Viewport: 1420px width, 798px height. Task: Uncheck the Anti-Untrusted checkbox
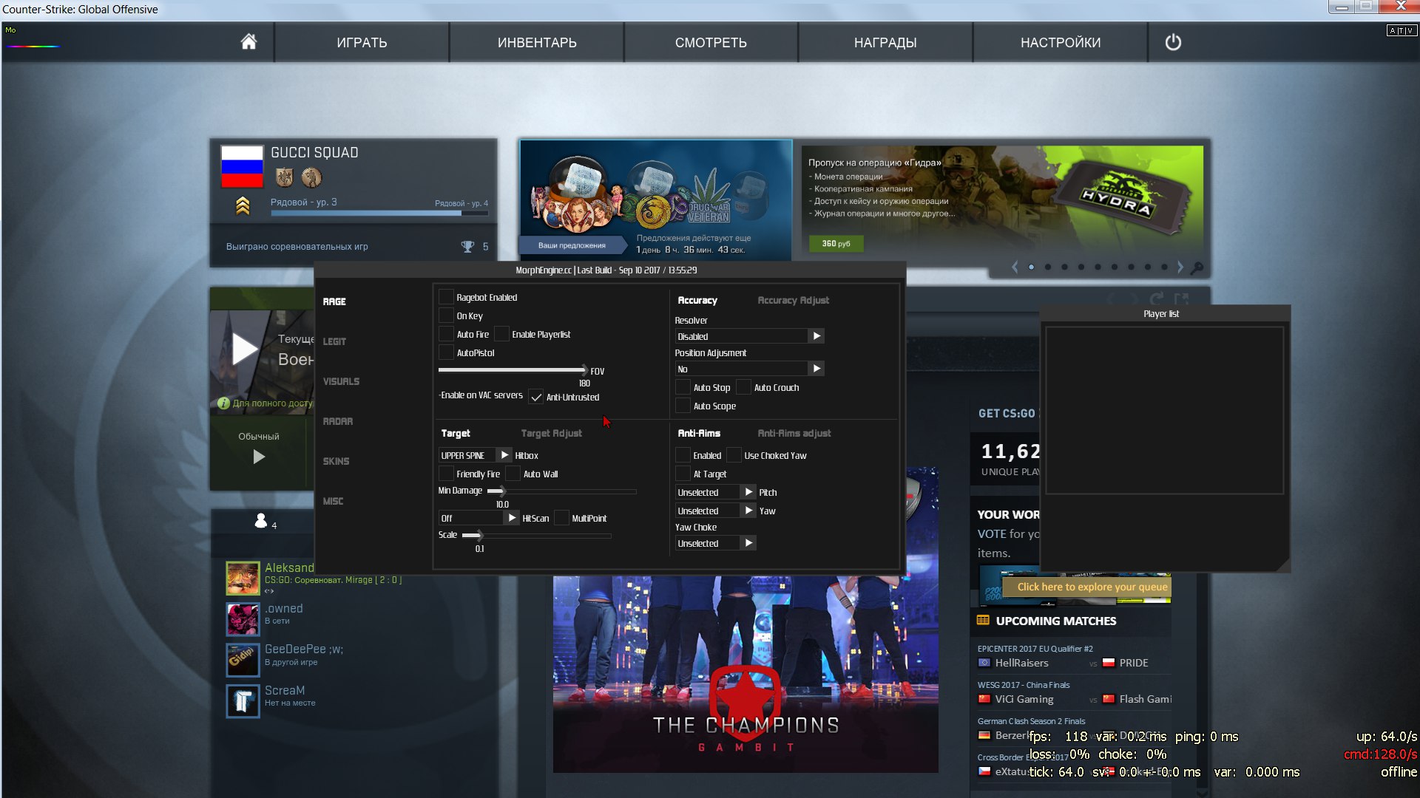[536, 397]
